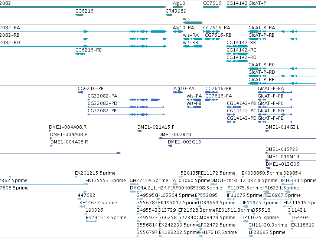Click the CG14142-PC protein label

pos(241,111)
